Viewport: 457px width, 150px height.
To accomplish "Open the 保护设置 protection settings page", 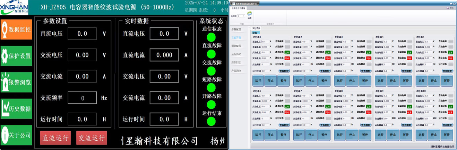I will (16, 56).
